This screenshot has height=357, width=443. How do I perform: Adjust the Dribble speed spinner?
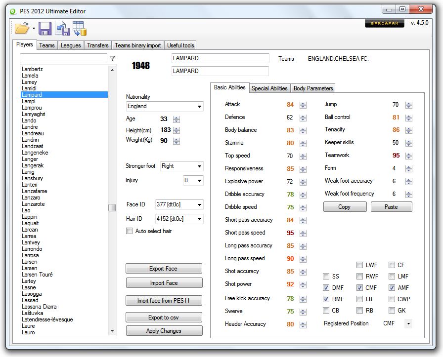click(303, 208)
